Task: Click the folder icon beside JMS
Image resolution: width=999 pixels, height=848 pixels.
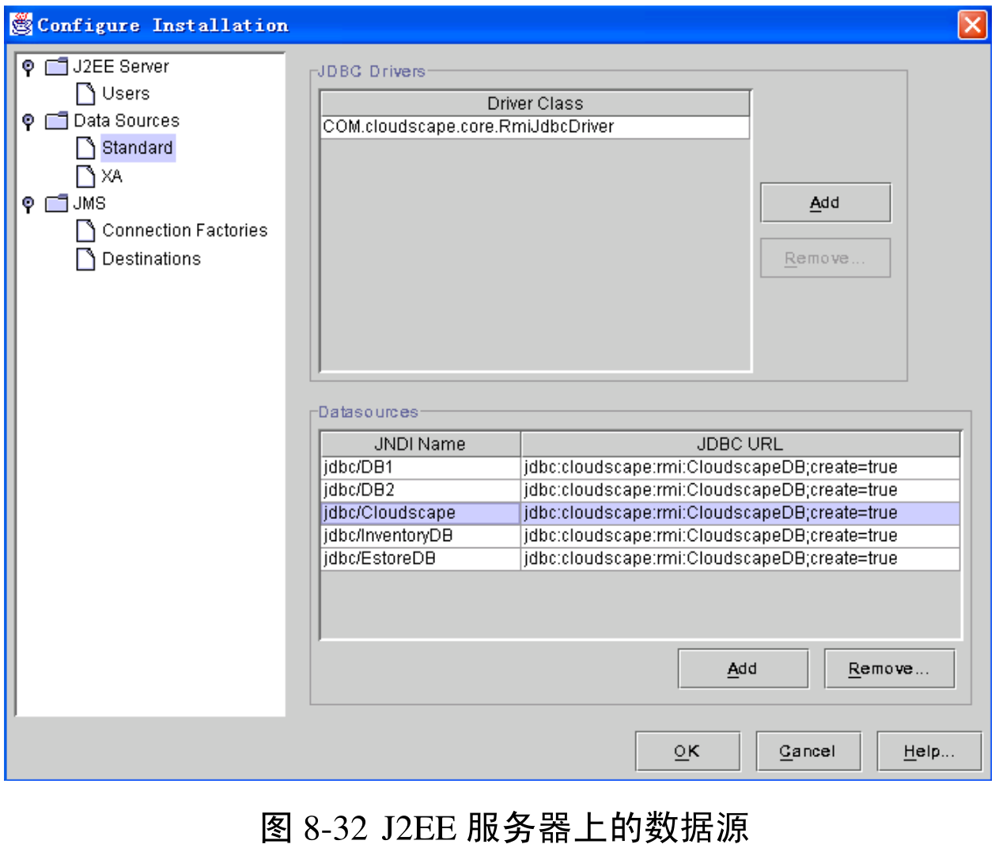Action: click(56, 203)
